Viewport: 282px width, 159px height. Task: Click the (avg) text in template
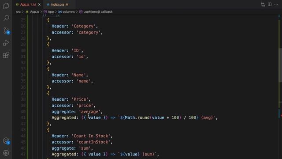[x=207, y=117]
